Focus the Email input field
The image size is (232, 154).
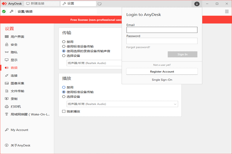click(x=162, y=30)
